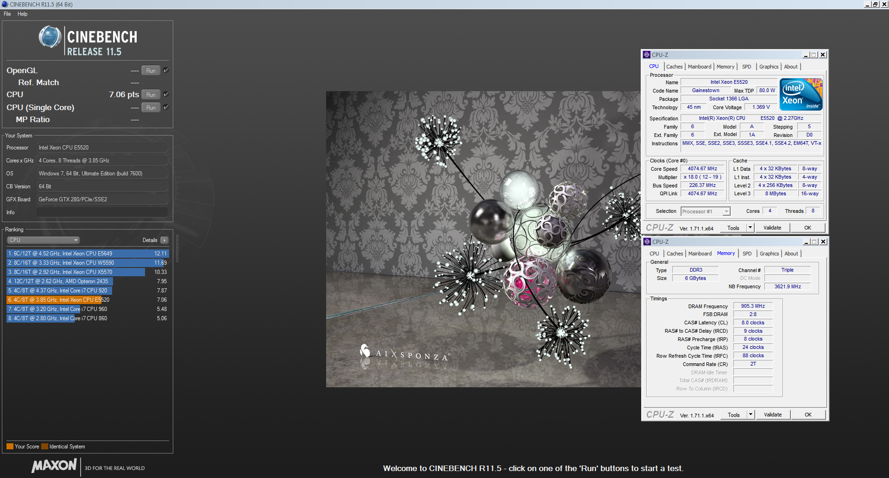Open the Help menu

pos(22,14)
